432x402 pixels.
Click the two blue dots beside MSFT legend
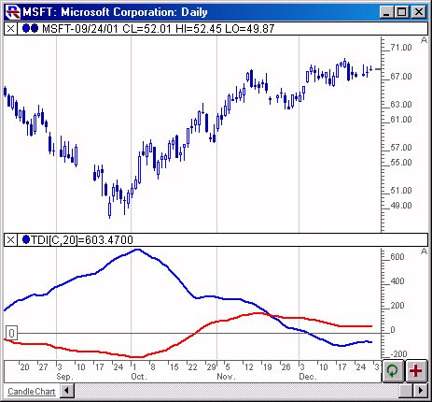tap(30, 29)
